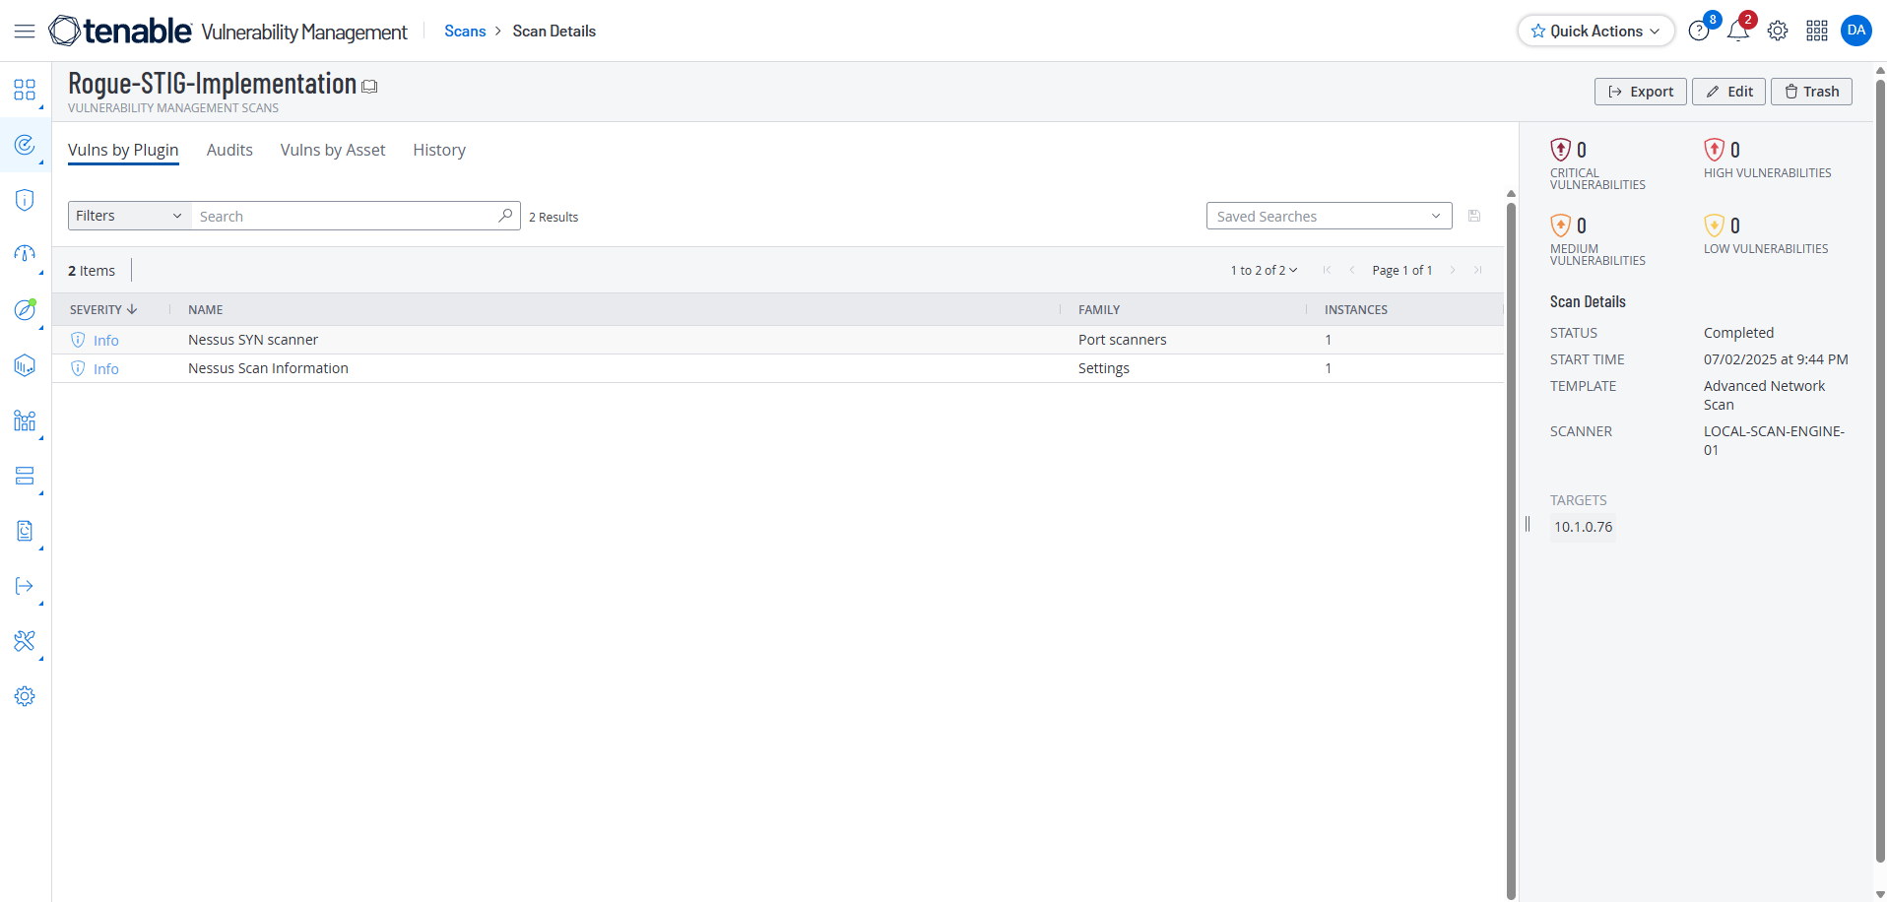Expand the Filters dropdown
This screenshot has width=1887, height=902.
click(129, 216)
